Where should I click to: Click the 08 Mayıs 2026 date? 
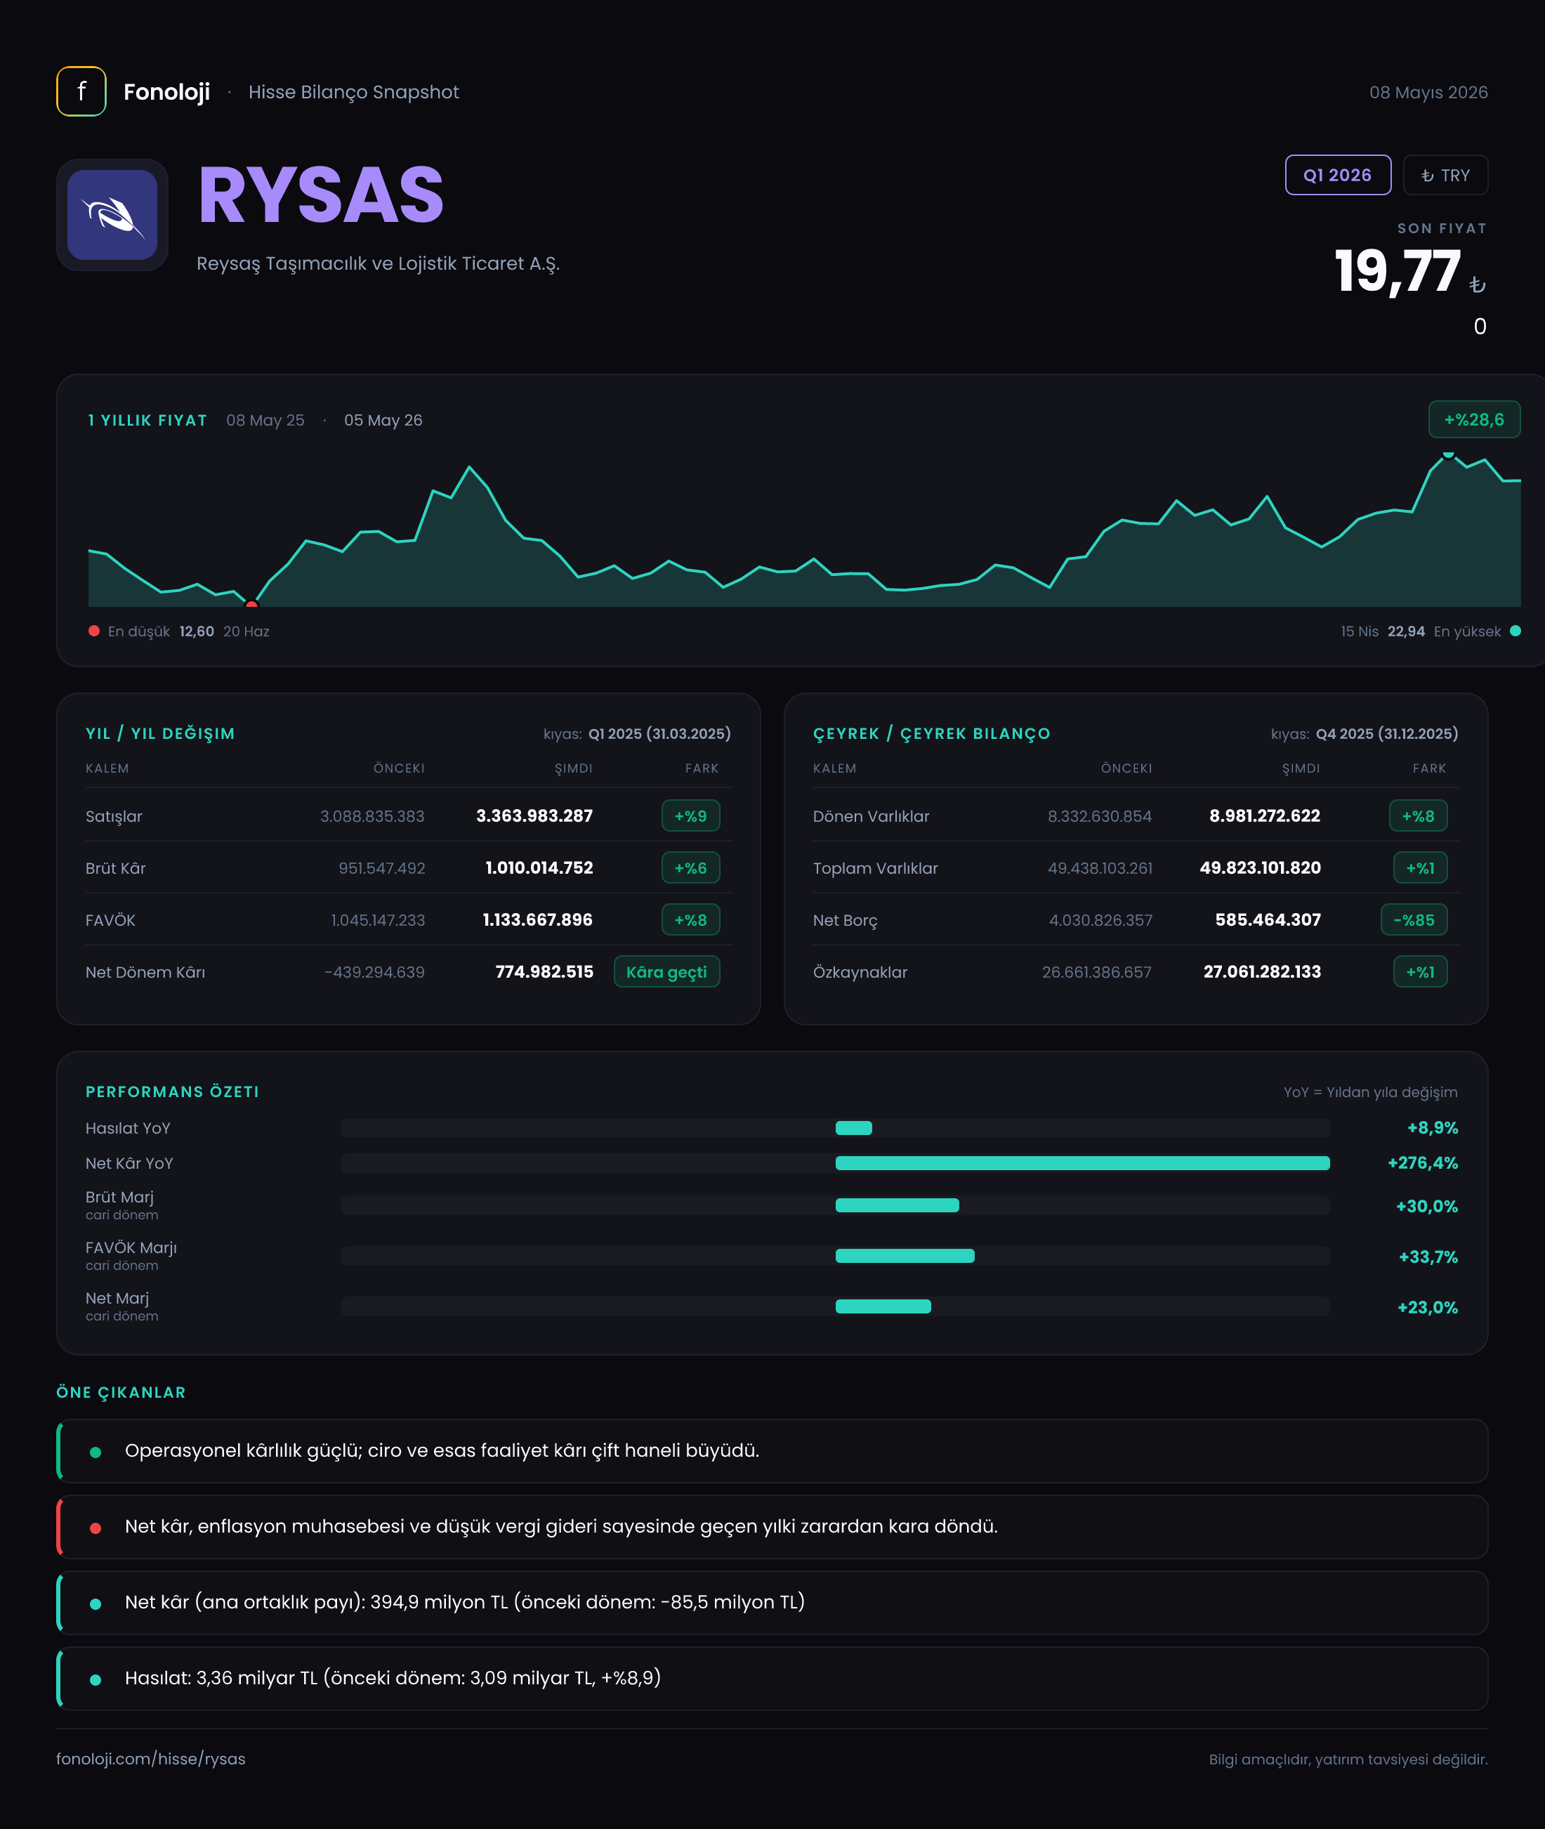coord(1428,92)
